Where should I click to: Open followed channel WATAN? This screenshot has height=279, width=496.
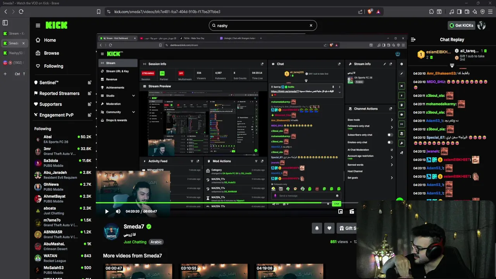point(63,258)
